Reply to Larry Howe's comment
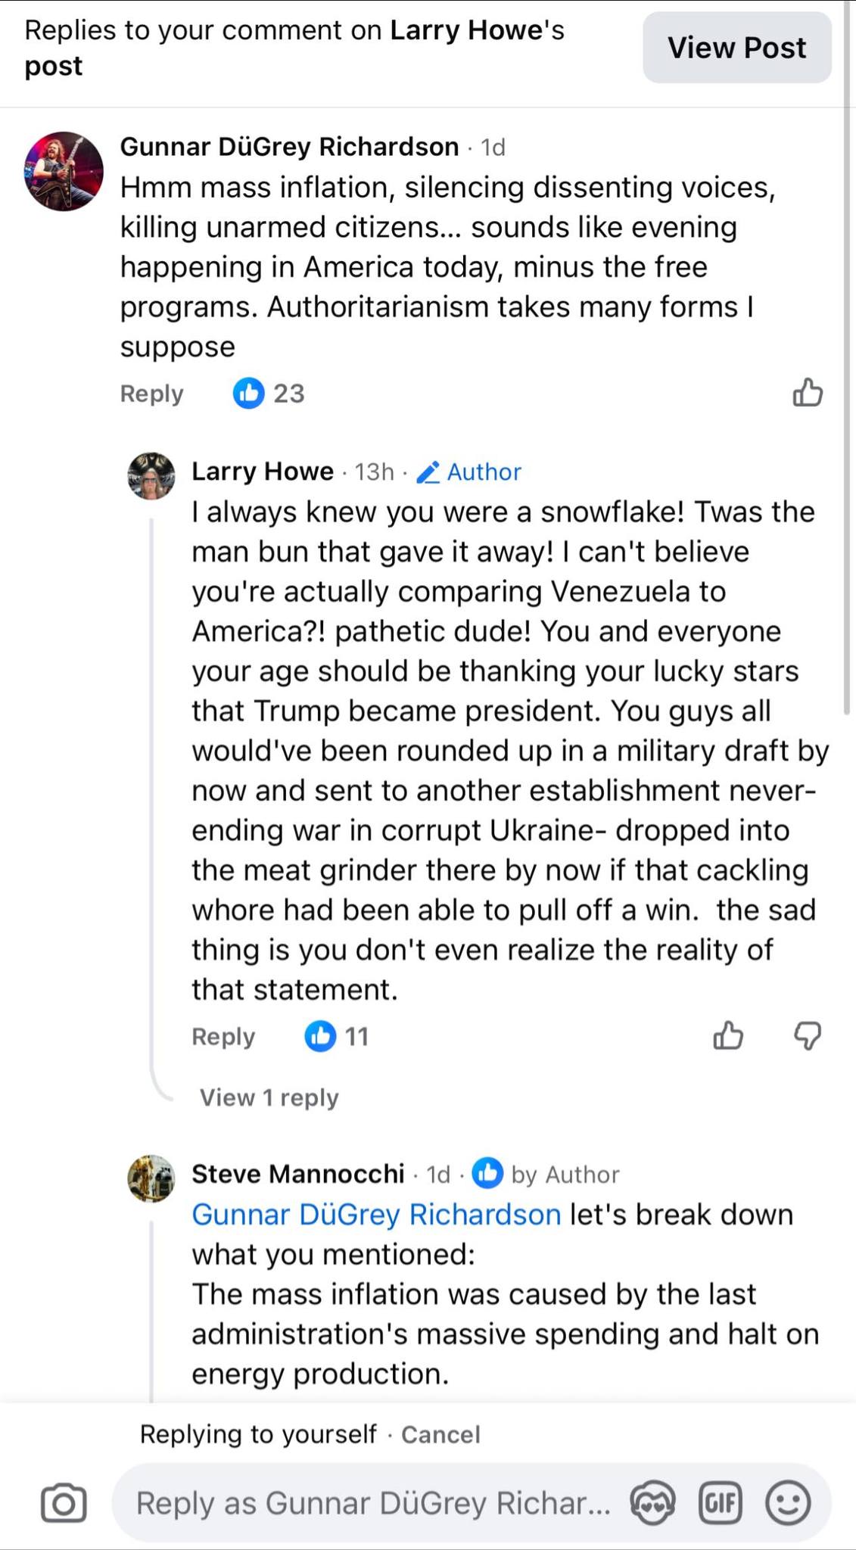The height and width of the screenshot is (1550, 856). point(223,1036)
